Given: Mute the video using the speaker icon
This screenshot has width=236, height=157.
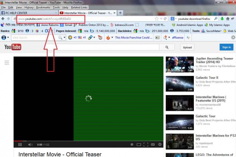Looking at the screenshot, I should click(x=30, y=145).
